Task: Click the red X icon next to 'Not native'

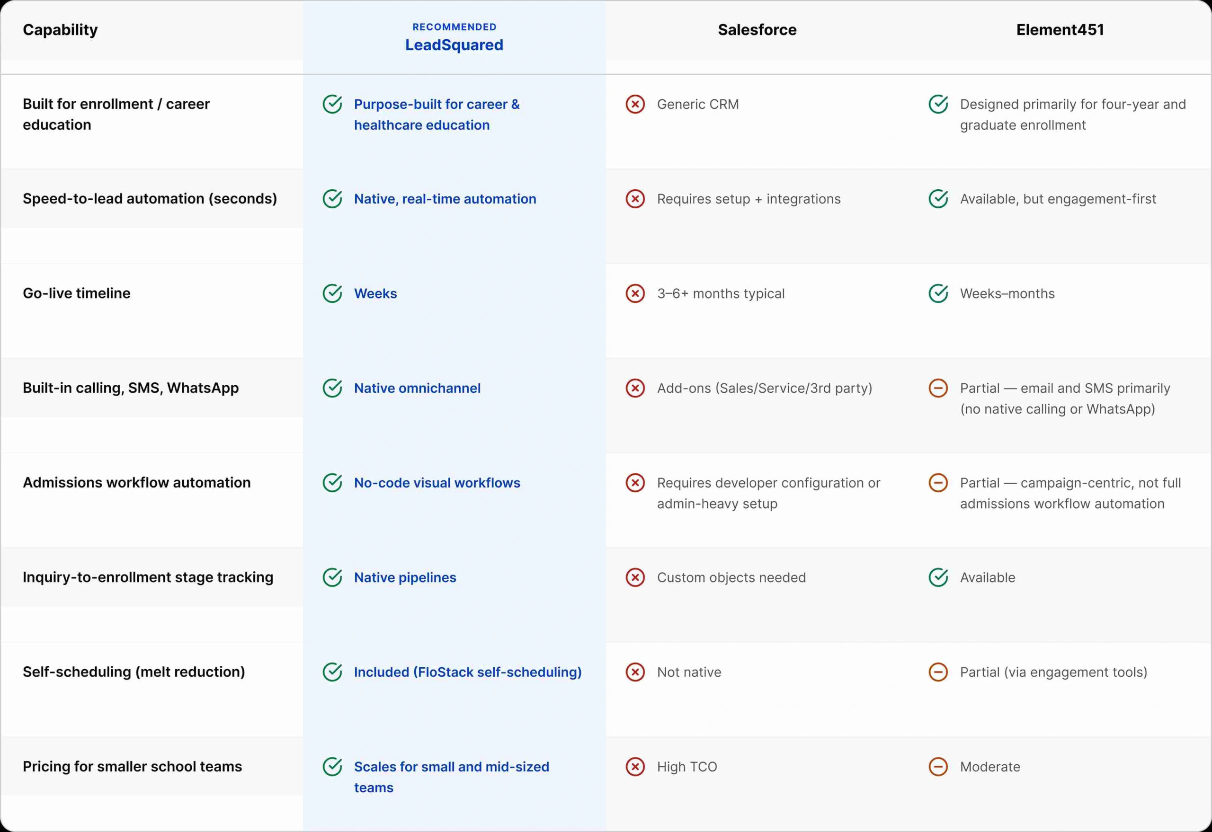Action: click(635, 672)
